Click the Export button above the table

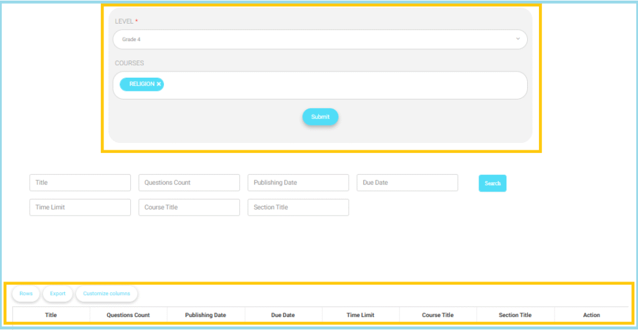[58, 293]
